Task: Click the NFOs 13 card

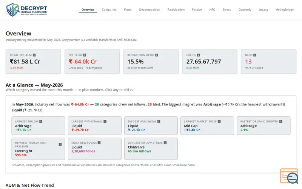Action: (x=269, y=61)
